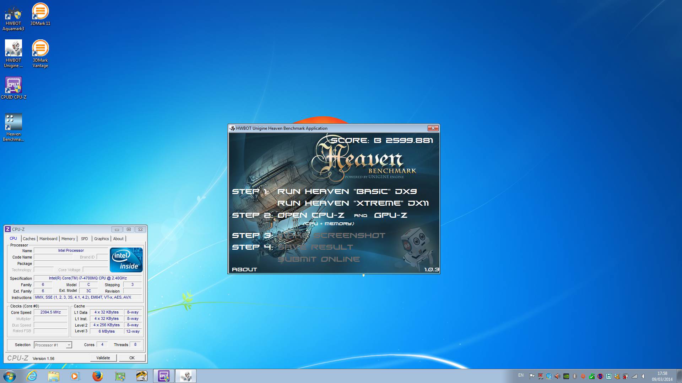This screenshot has width=682, height=383.
Task: Open Windows Explorer from the taskbar
Action: tap(54, 376)
